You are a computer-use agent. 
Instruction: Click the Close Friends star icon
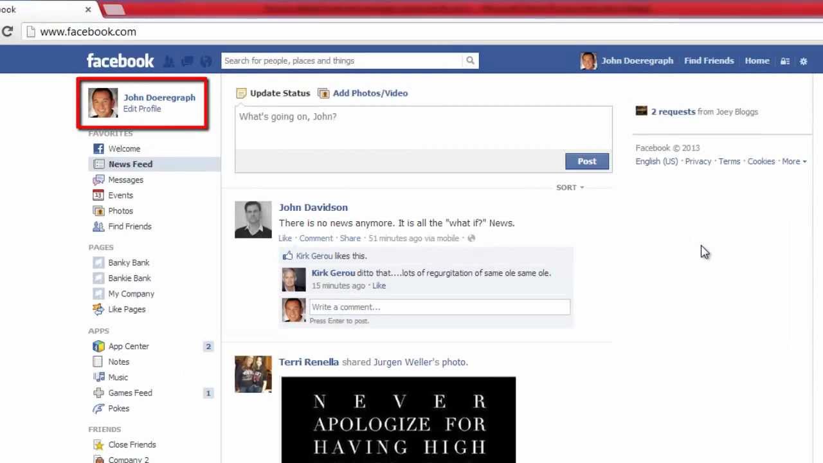[98, 444]
